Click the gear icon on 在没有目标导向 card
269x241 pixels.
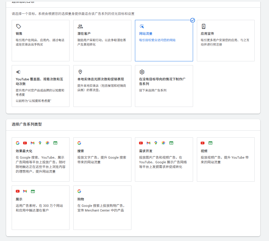(x=142, y=72)
